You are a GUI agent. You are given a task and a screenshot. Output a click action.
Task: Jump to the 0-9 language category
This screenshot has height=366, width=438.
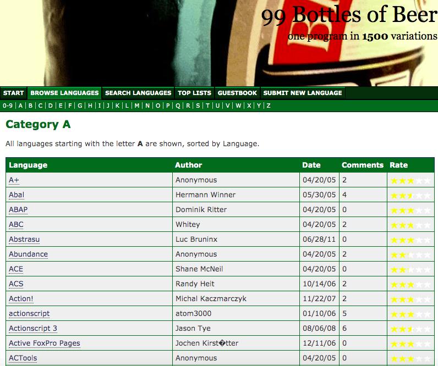tap(8, 106)
